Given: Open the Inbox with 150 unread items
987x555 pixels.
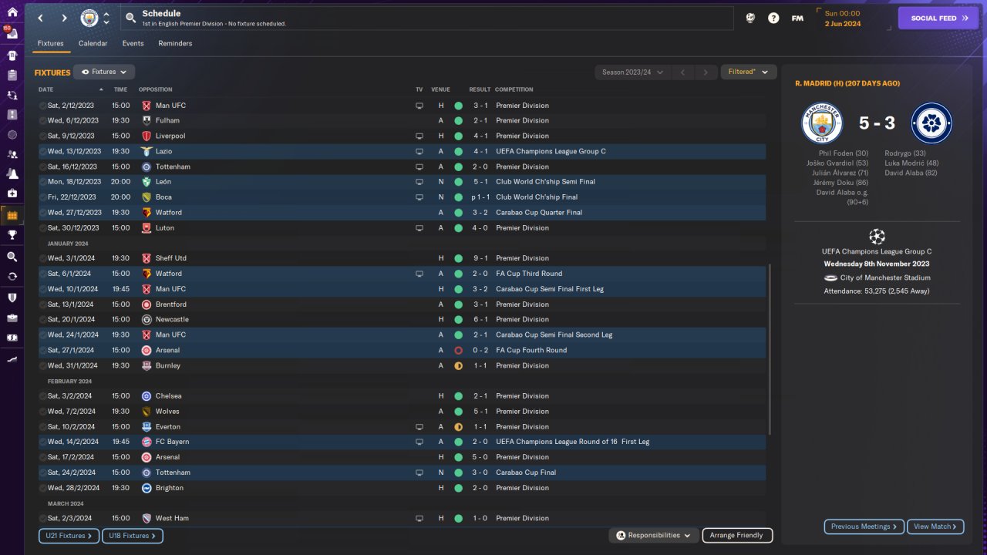Looking at the screenshot, I should point(12,35).
